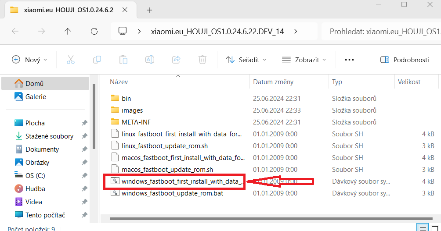Screen dimensions: 441x231
Task: Go up one folder level
Action: (67, 31)
